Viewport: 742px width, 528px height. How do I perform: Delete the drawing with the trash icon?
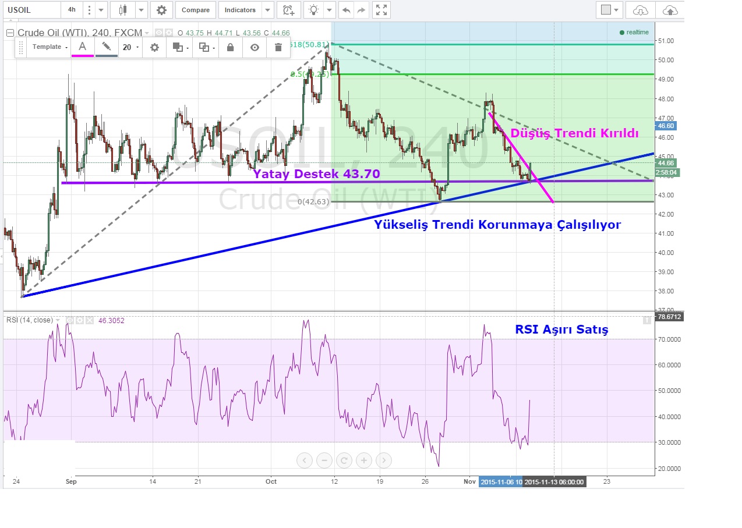tap(278, 47)
